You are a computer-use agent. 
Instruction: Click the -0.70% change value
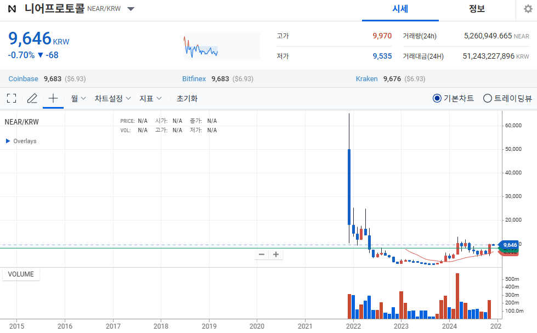click(21, 55)
